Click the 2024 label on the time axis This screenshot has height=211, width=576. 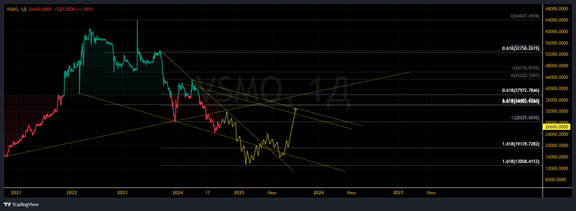pos(178,192)
